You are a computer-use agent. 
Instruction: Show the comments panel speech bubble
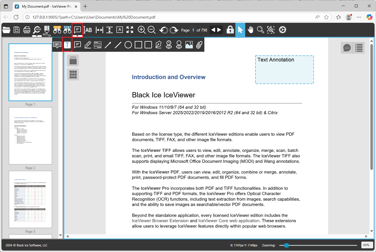click(347, 48)
